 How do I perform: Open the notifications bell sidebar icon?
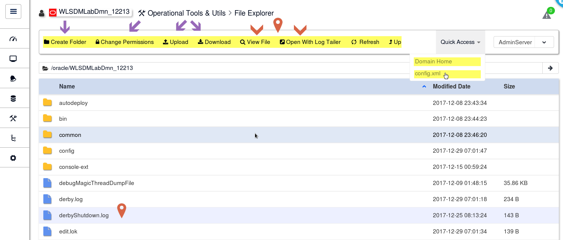tap(13, 79)
